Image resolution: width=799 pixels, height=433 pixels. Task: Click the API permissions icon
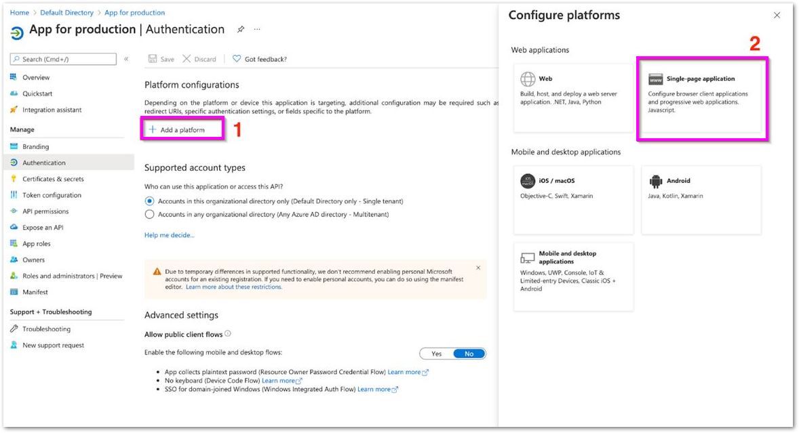point(14,211)
